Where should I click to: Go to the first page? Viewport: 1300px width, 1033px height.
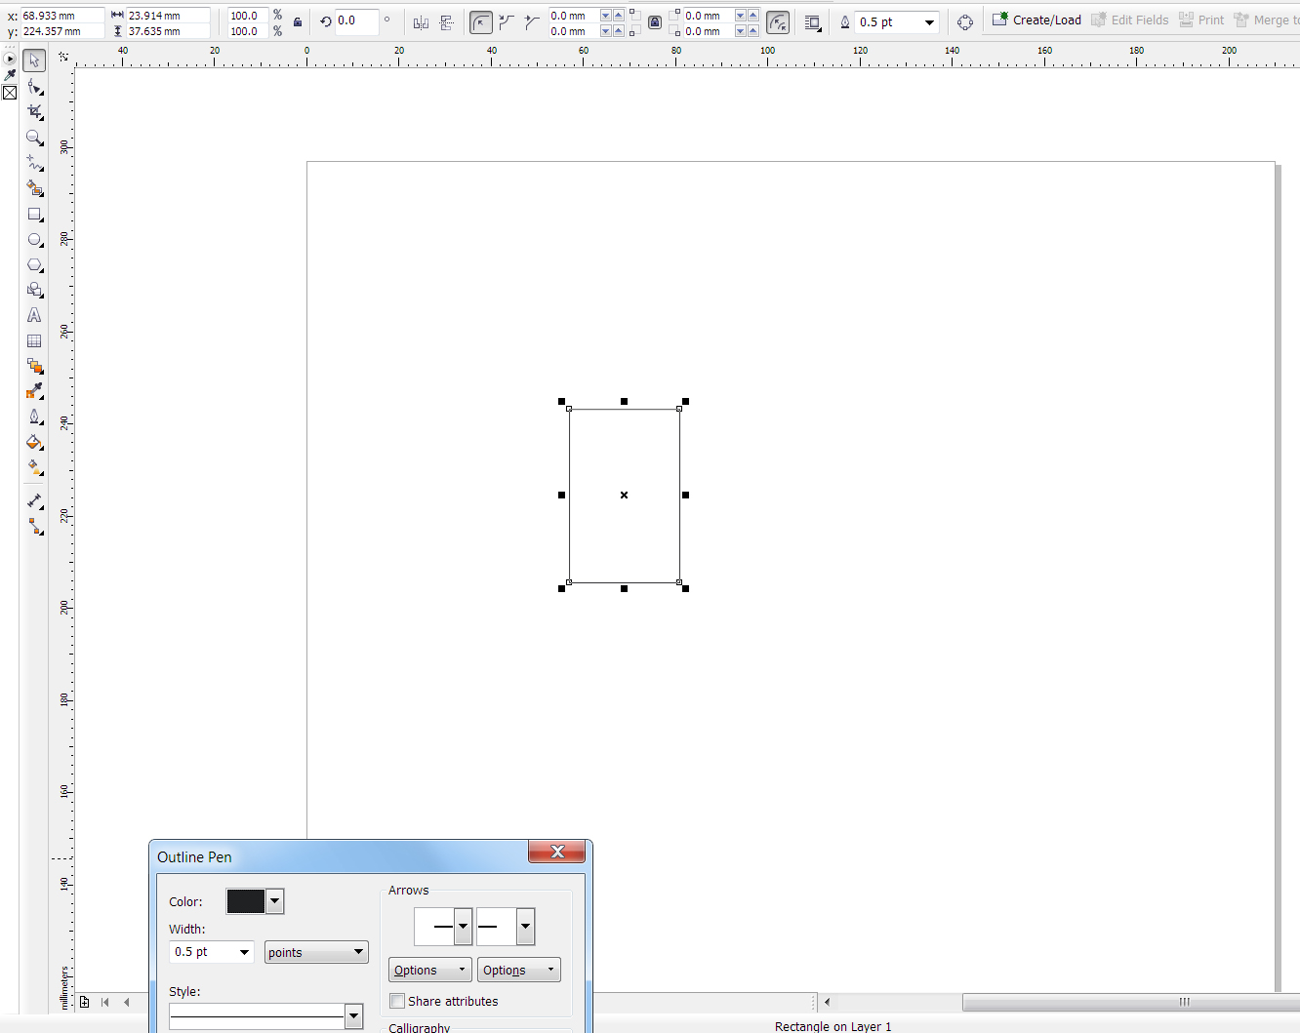(105, 1002)
